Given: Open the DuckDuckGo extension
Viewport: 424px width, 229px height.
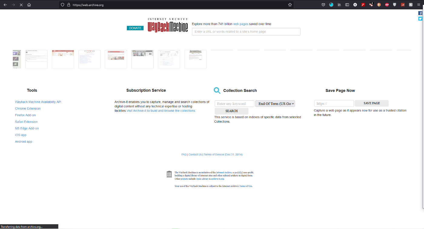Looking at the screenshot, I should [x=379, y=5].
